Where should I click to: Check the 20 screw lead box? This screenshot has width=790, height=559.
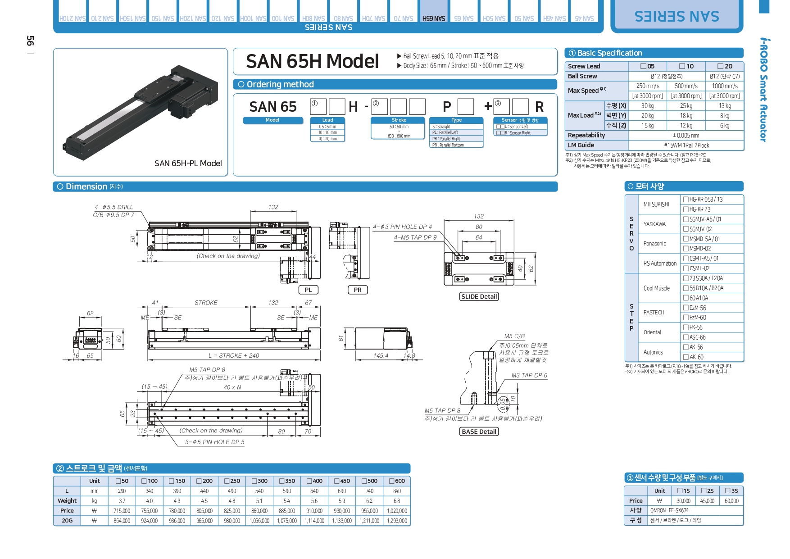pyautogui.click(x=721, y=66)
